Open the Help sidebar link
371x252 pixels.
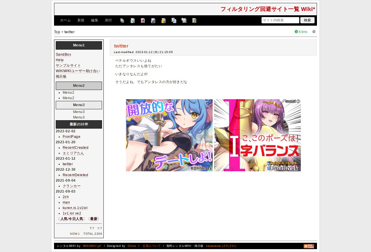pyautogui.click(x=60, y=60)
